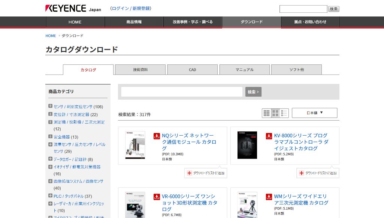Open the ダウンロード navigation menu
This screenshot has height=218, width=384.
click(x=251, y=22)
